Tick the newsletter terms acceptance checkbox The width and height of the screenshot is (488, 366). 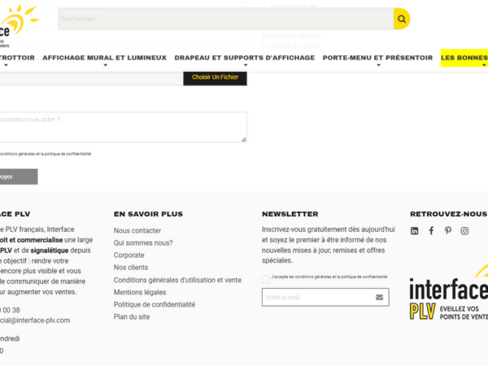pyautogui.click(x=266, y=279)
